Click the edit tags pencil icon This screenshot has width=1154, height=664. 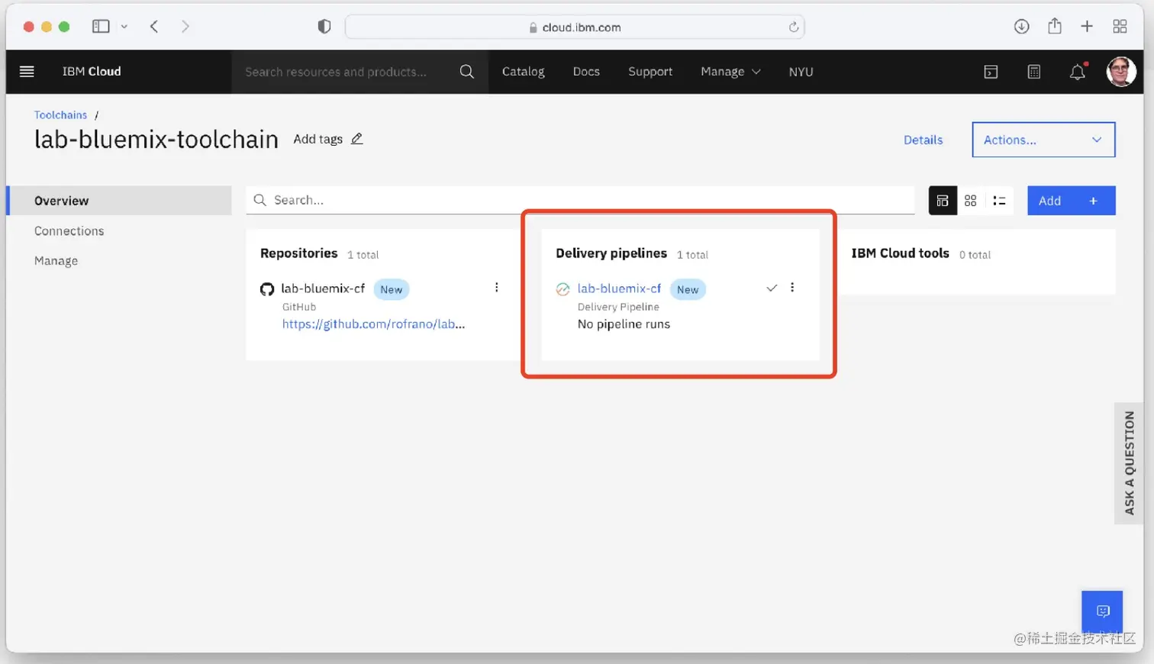pos(356,139)
